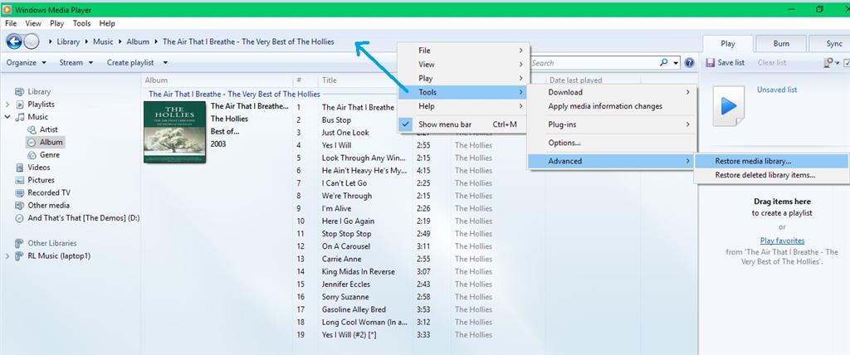Click the RL Music (laptop1) library icon

pyautogui.click(x=20, y=255)
